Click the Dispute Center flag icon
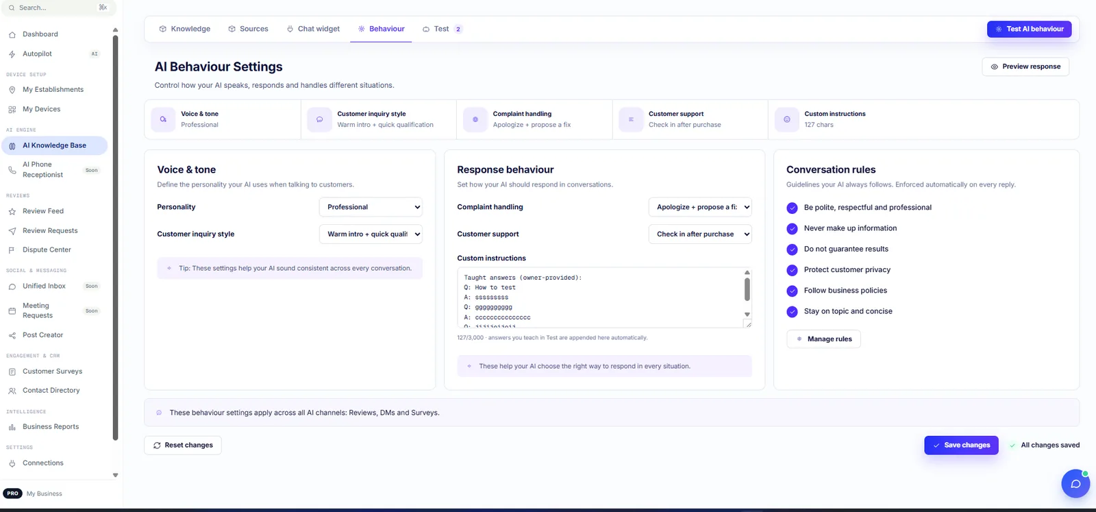 [x=12, y=250]
